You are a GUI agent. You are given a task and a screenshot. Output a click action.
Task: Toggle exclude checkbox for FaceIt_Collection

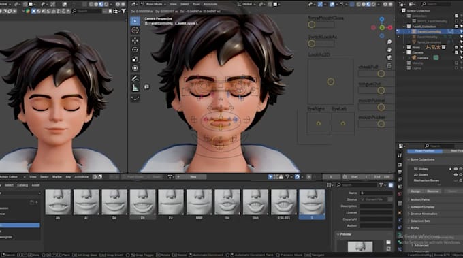pyautogui.click(x=456, y=27)
